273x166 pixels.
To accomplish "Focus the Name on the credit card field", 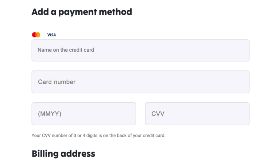I will 140,51.
